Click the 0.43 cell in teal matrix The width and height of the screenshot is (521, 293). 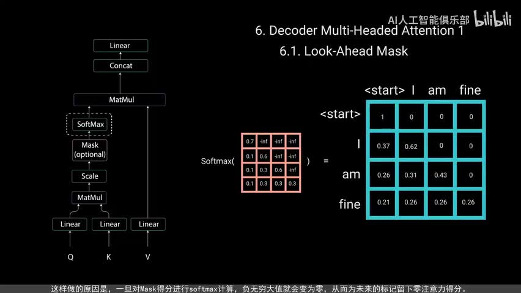(x=441, y=176)
